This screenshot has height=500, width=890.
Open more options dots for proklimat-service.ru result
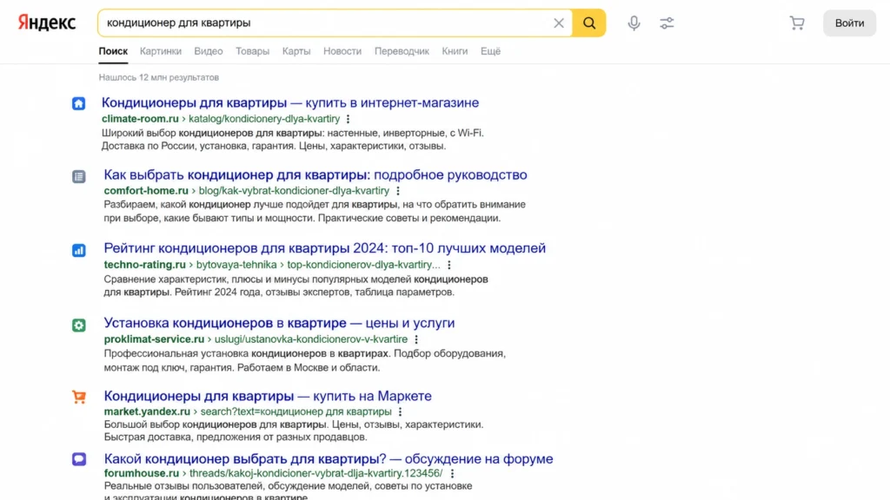[416, 339]
